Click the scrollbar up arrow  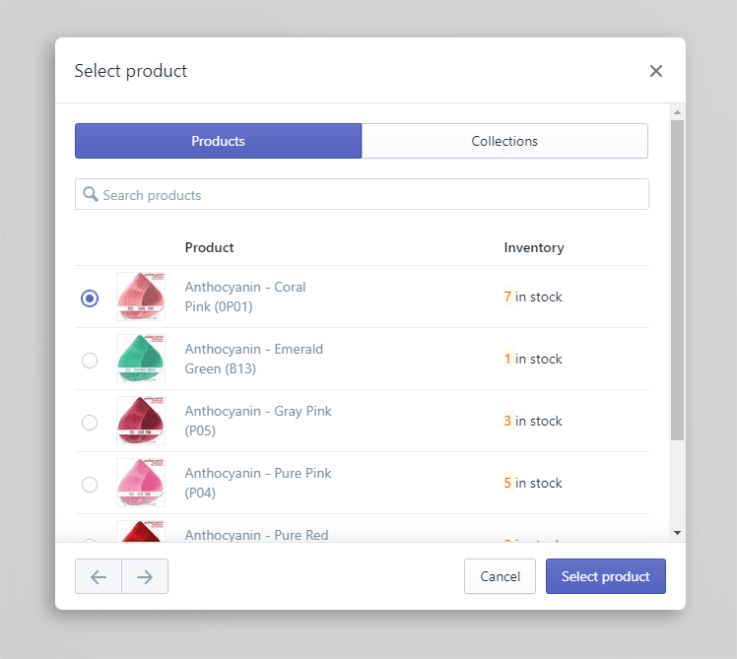click(677, 112)
